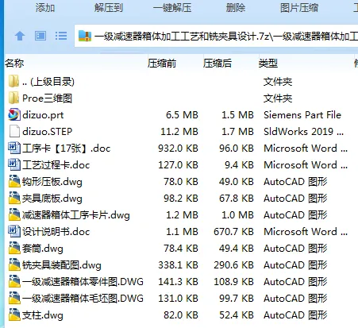Click the 添加 toolbar button

[45, 8]
